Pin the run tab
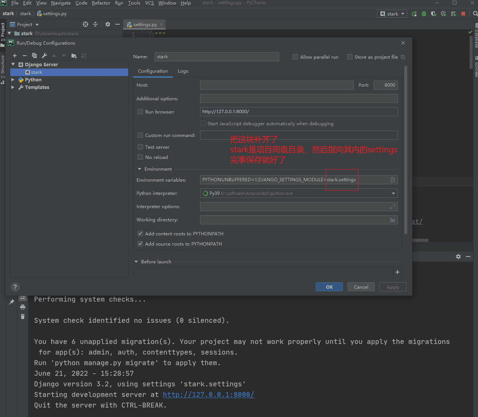 pyautogui.click(x=12, y=302)
